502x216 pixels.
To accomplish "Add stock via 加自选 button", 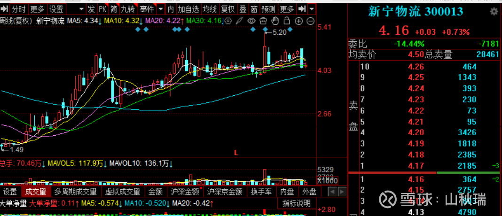I will (x=188, y=8).
